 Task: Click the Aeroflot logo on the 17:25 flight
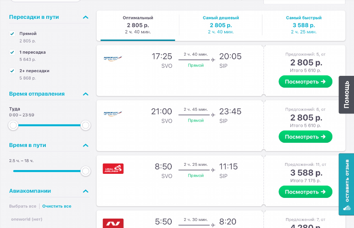[113, 58]
